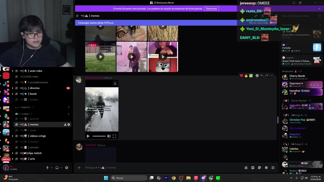This screenshot has width=324, height=182.
Task: Play the soccer field video thumbnail
Action: point(100,57)
